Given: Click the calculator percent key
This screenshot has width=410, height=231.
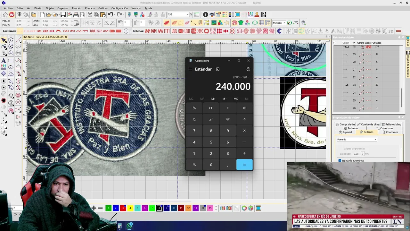Looking at the screenshot, I should point(194,108).
